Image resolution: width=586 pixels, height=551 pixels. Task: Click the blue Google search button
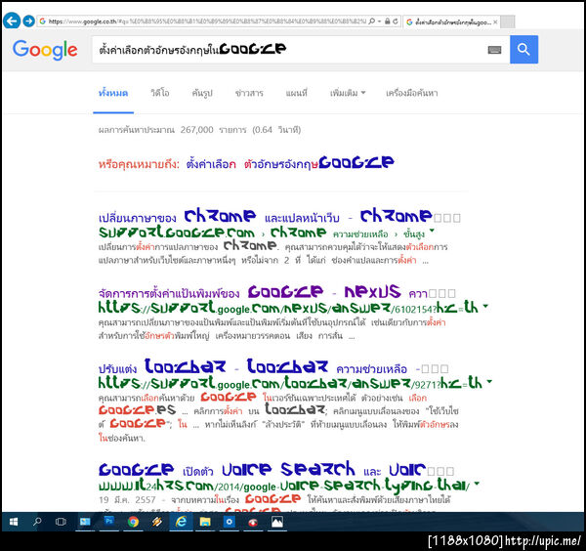pos(523,50)
